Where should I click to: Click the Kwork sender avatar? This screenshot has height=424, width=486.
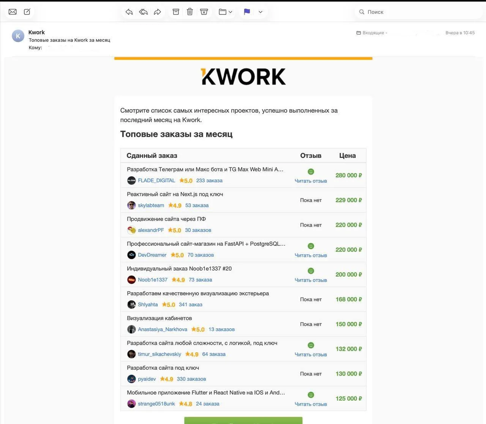[18, 36]
